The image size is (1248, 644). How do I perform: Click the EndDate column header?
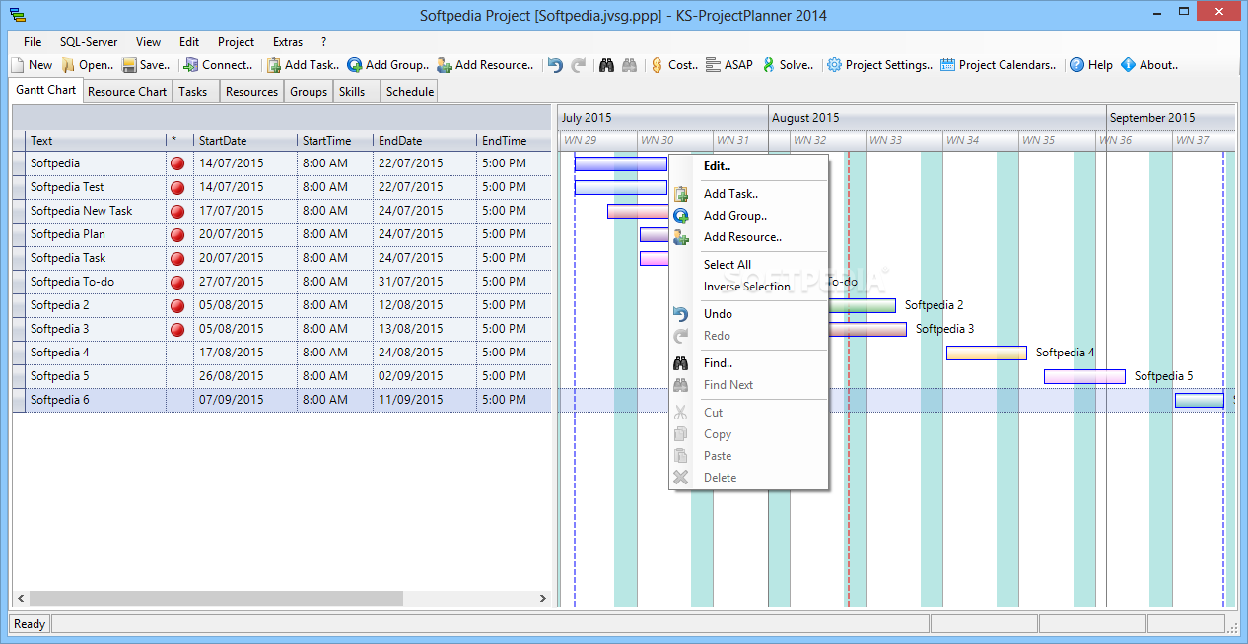[x=425, y=141]
